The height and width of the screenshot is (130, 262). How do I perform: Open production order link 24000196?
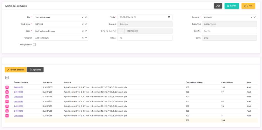(18, 101)
